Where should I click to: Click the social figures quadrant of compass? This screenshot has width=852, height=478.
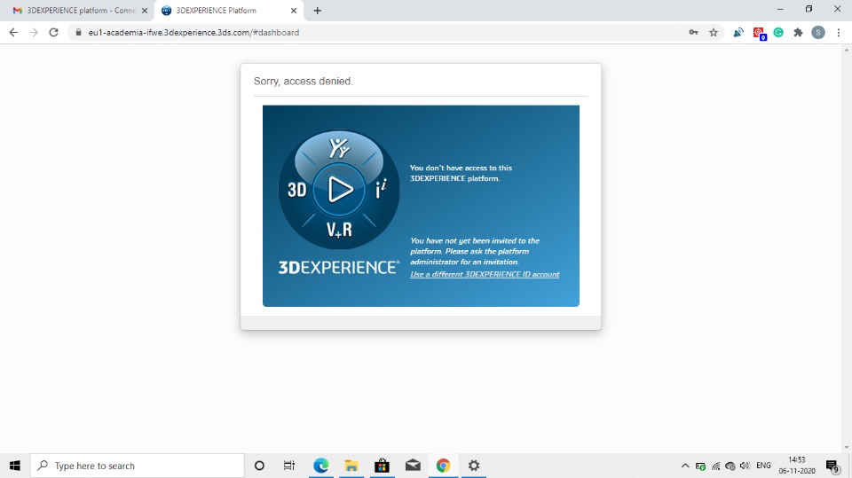(x=340, y=148)
